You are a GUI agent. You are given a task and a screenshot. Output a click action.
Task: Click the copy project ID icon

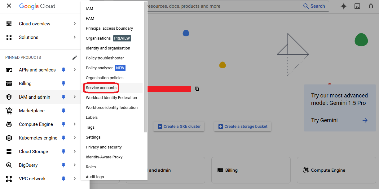pos(197,89)
